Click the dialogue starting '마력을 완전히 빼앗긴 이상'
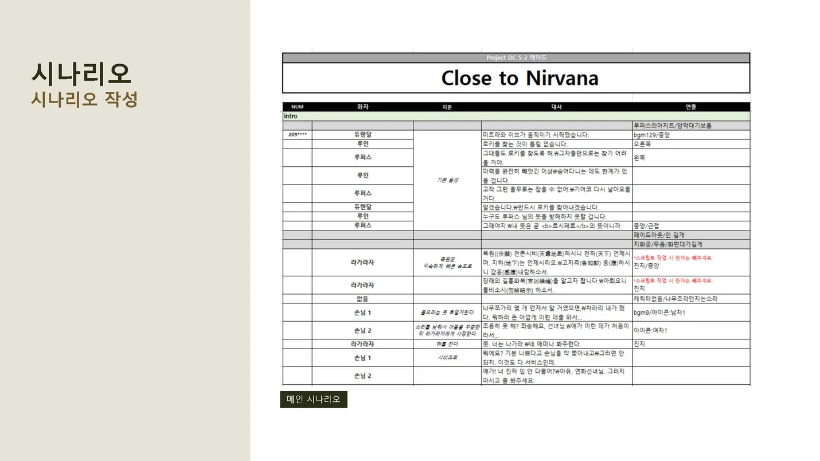Viewport: 820px width, 461px height. point(556,175)
